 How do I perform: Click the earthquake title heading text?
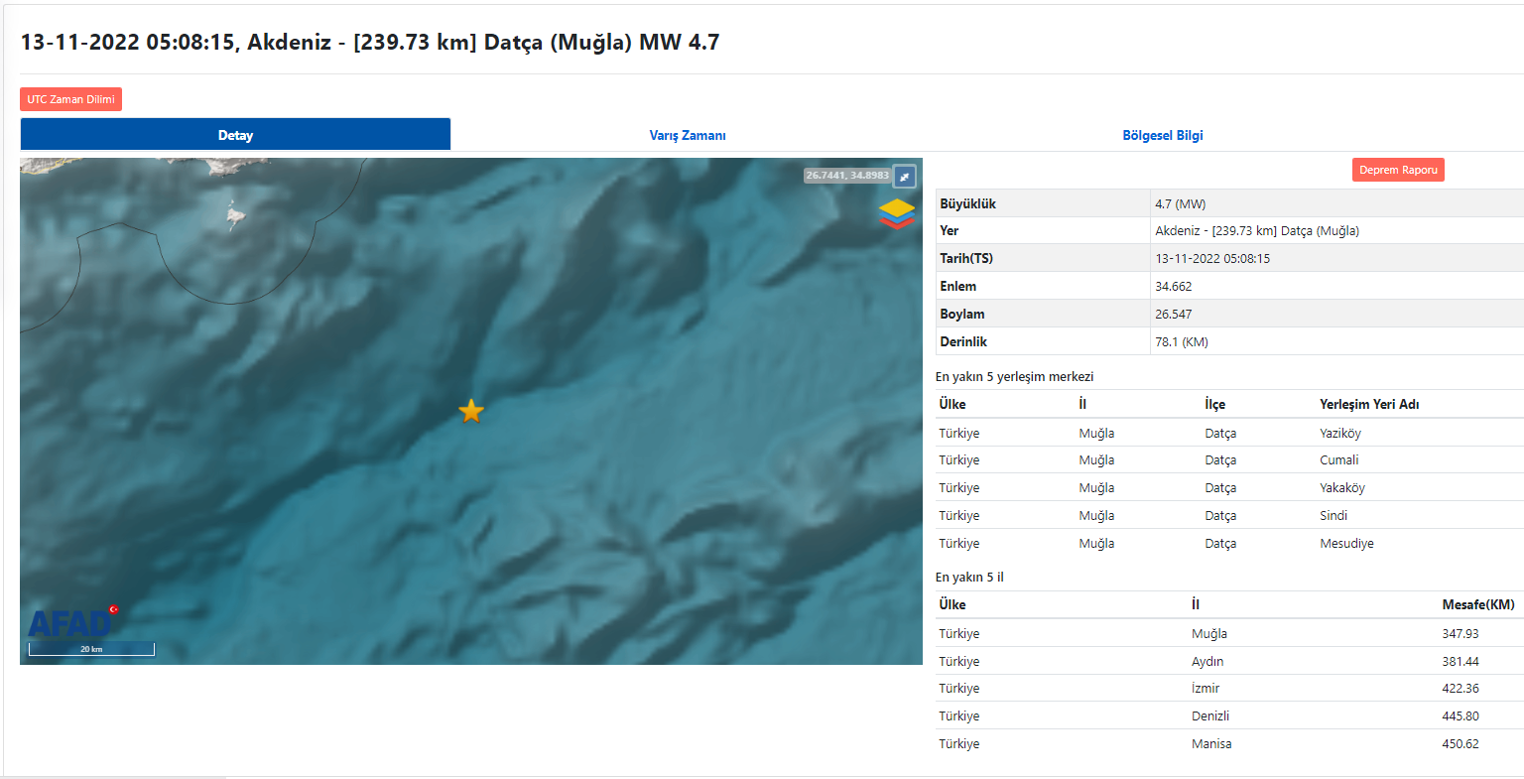(x=370, y=43)
